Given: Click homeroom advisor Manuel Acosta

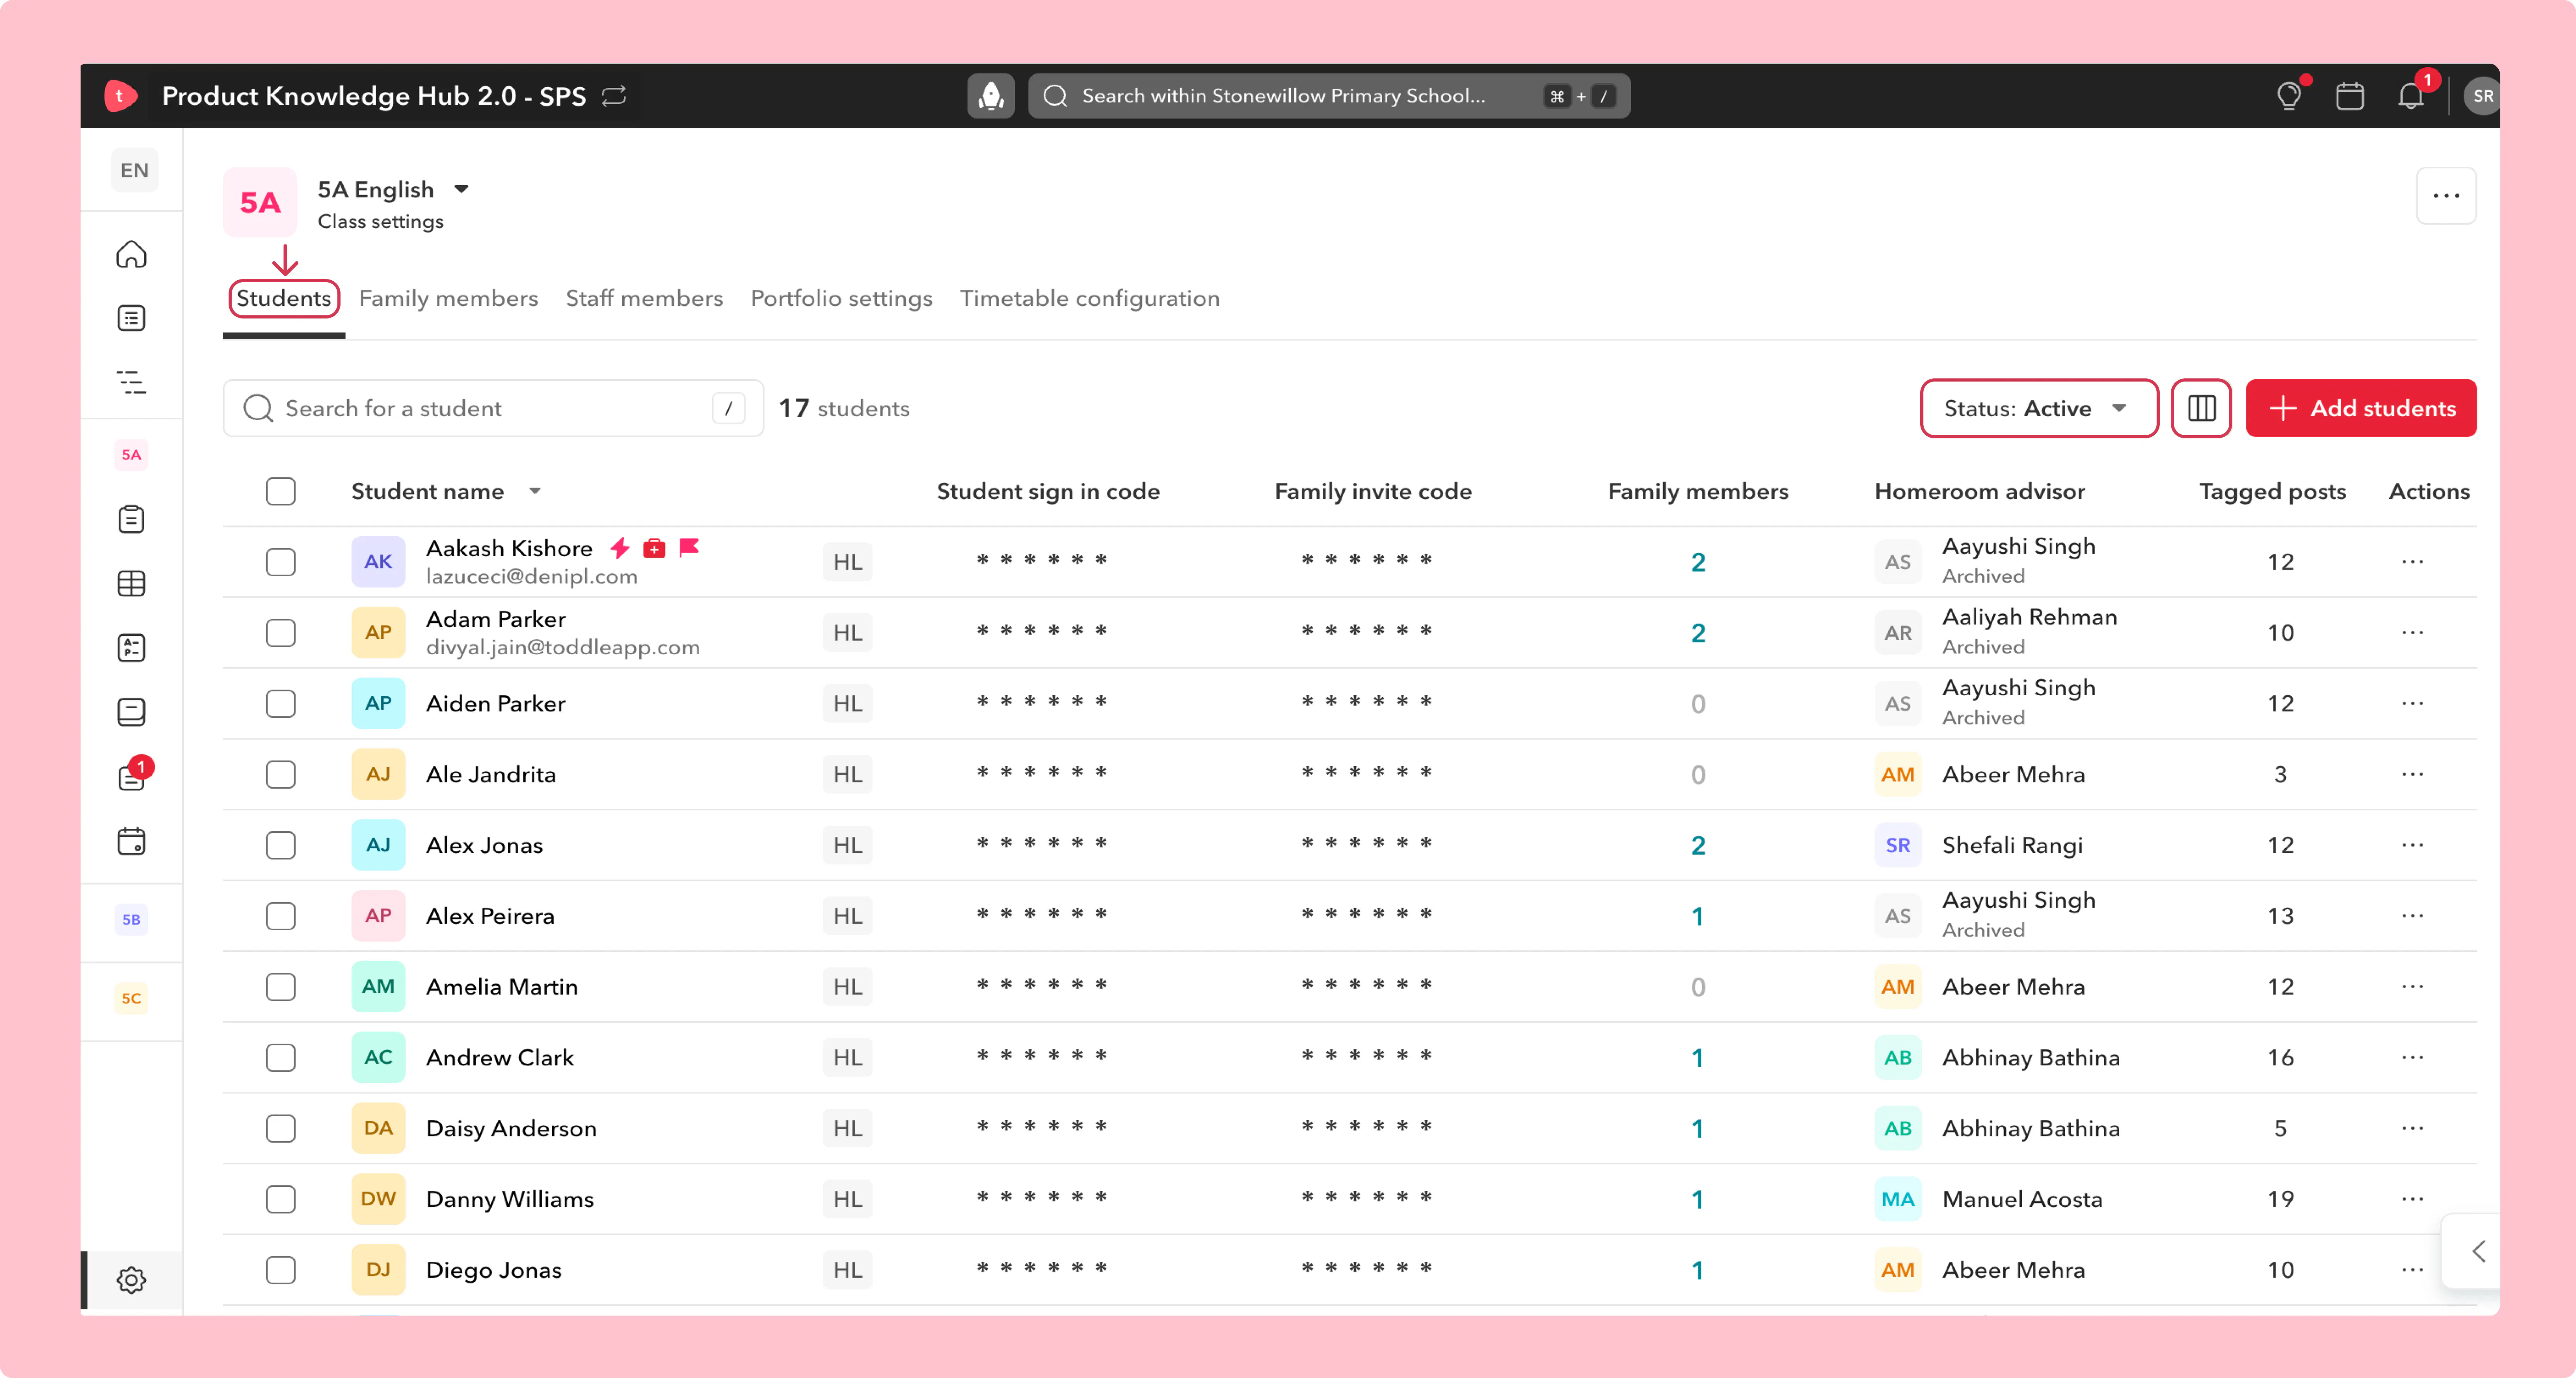Looking at the screenshot, I should pyautogui.click(x=2022, y=1199).
